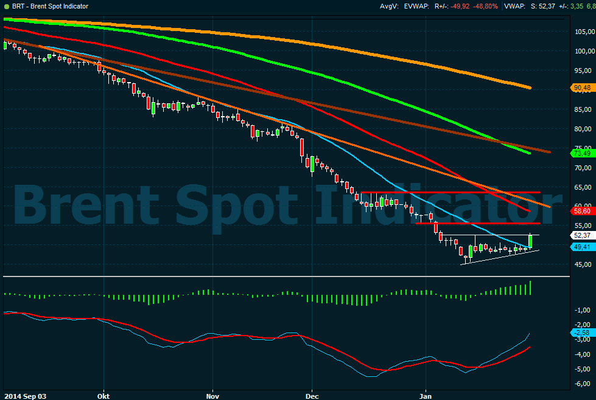Click the "70,00" price axis label
596x400 pixels.
pos(583,168)
